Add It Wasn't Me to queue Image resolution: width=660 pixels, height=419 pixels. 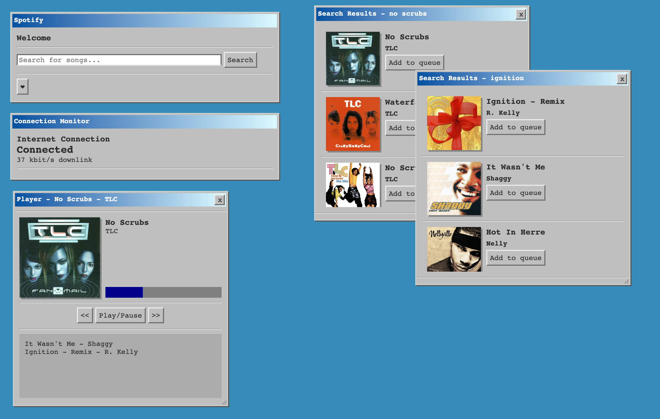pyautogui.click(x=516, y=193)
